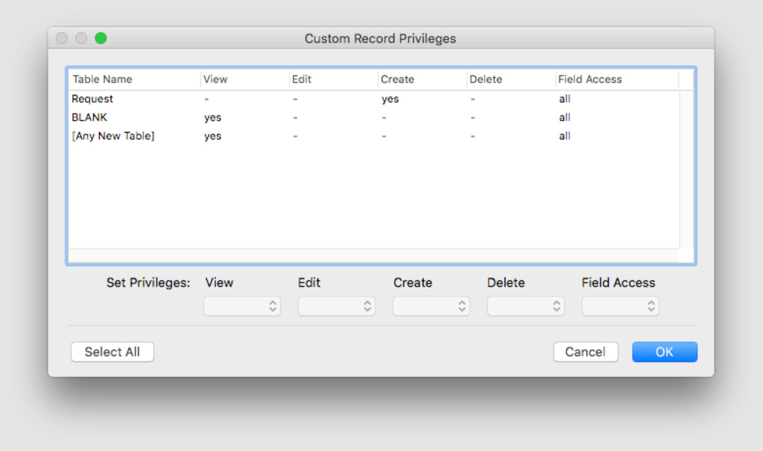The width and height of the screenshot is (763, 451).
Task: Open the Edit privileges dropdown
Action: pos(336,306)
